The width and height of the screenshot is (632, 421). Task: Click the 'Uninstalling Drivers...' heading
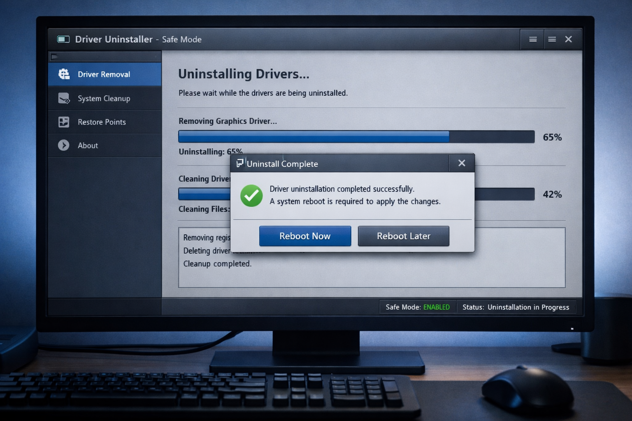tap(244, 74)
